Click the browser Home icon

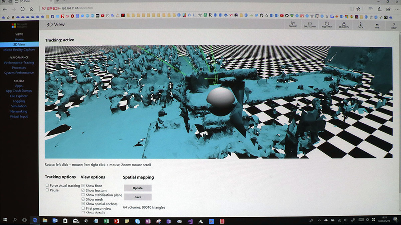click(31, 9)
